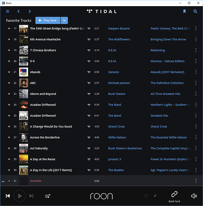The height and width of the screenshot is (206, 203).
Task: Open three-dot menu for A Day at the Races
Action: [196, 159]
